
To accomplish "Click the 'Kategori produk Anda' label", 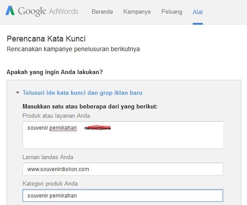I will click(x=50, y=183).
